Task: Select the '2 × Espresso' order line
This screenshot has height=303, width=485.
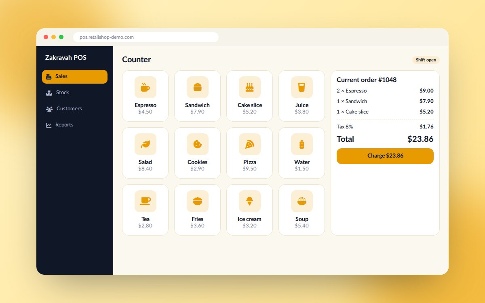Action: pyautogui.click(x=385, y=91)
